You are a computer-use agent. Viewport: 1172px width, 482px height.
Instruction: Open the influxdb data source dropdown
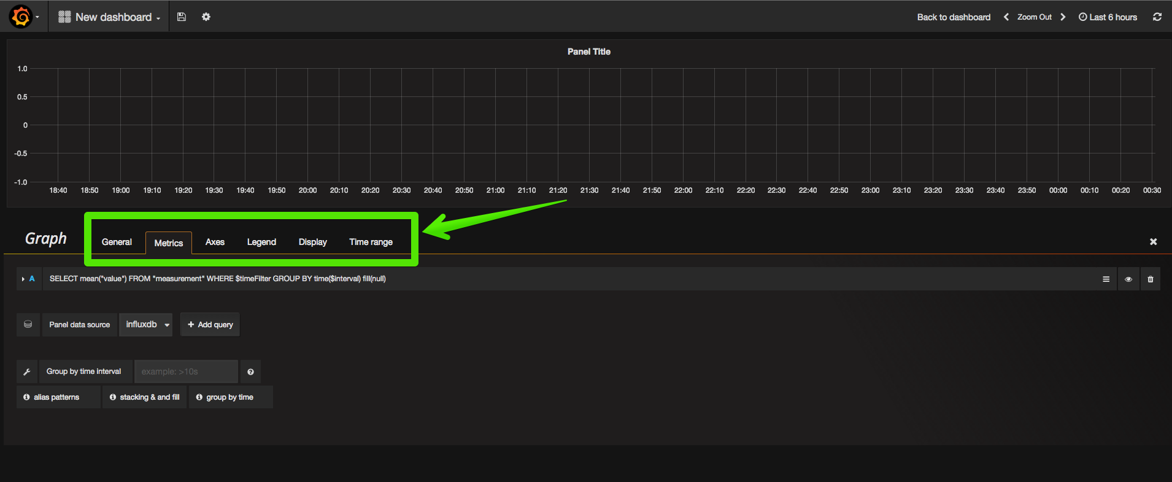pos(145,325)
